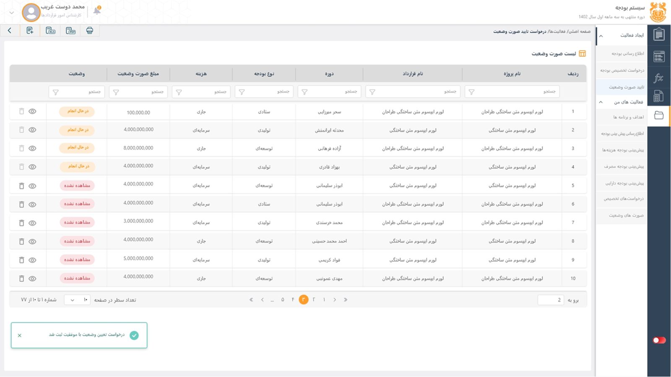Click the print icon in toolbar
Screen dimensions: 671x377
pyautogui.click(x=89, y=30)
